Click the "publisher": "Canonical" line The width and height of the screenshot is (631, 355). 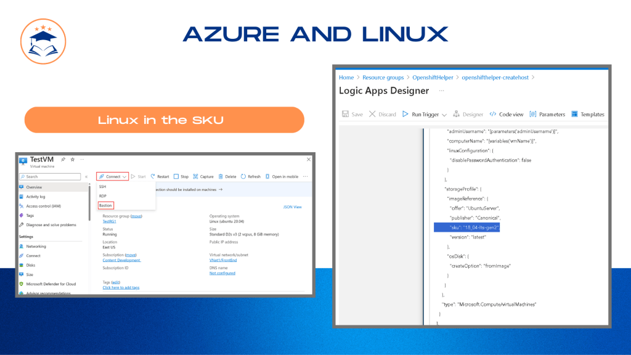point(475,218)
